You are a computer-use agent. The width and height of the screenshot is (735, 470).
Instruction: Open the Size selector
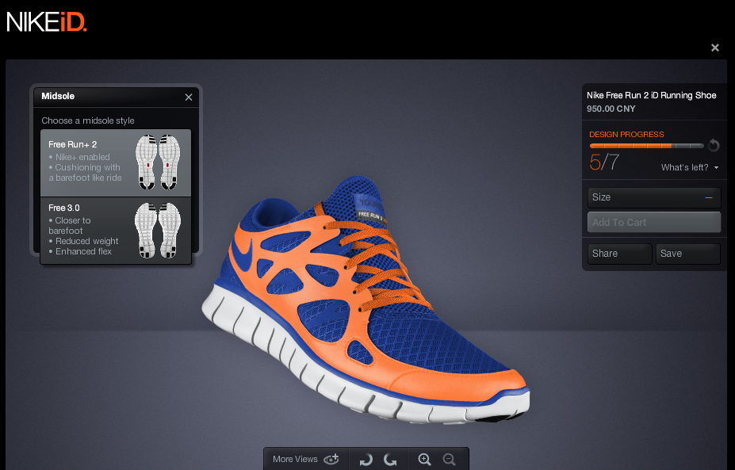click(x=654, y=197)
